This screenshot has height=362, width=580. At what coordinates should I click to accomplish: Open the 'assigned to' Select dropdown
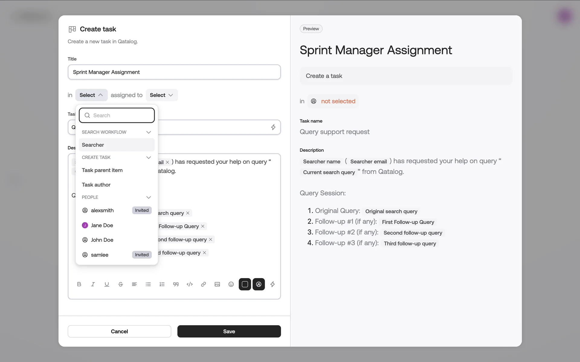click(x=162, y=95)
